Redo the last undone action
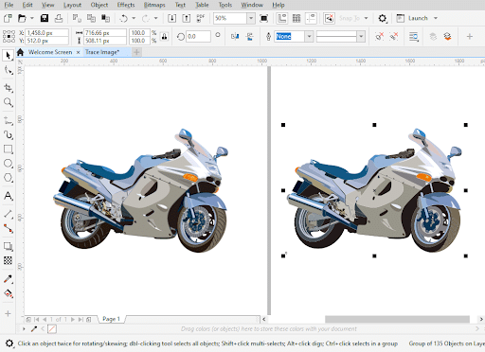 tap(146, 18)
